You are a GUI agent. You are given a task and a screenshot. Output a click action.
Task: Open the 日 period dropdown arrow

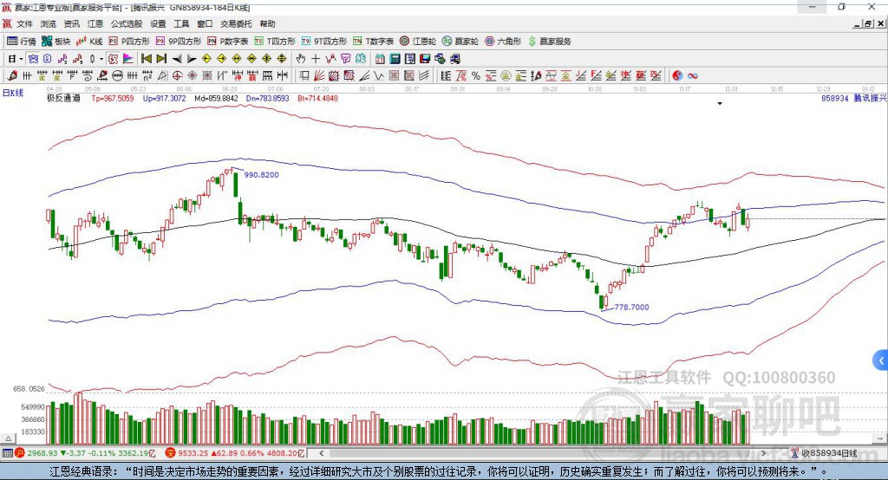pyautogui.click(x=21, y=59)
